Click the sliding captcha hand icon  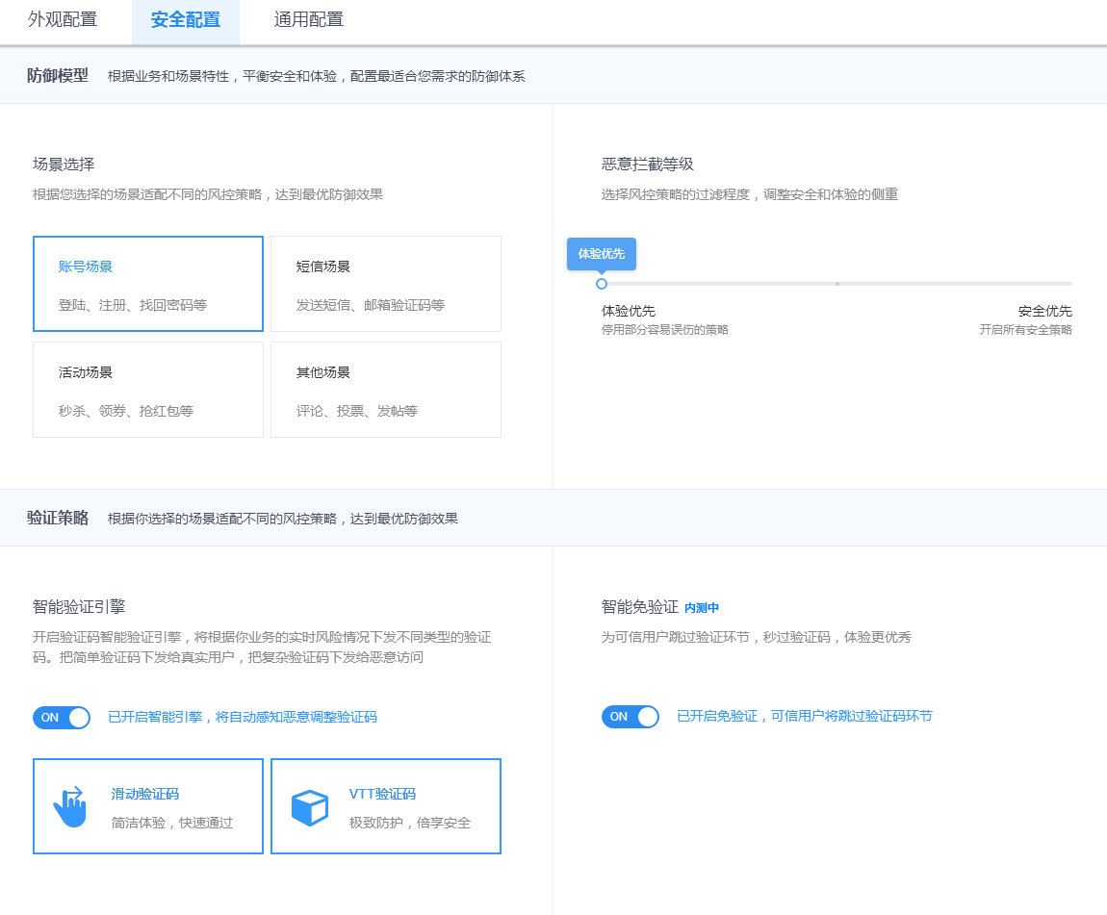tap(69, 806)
